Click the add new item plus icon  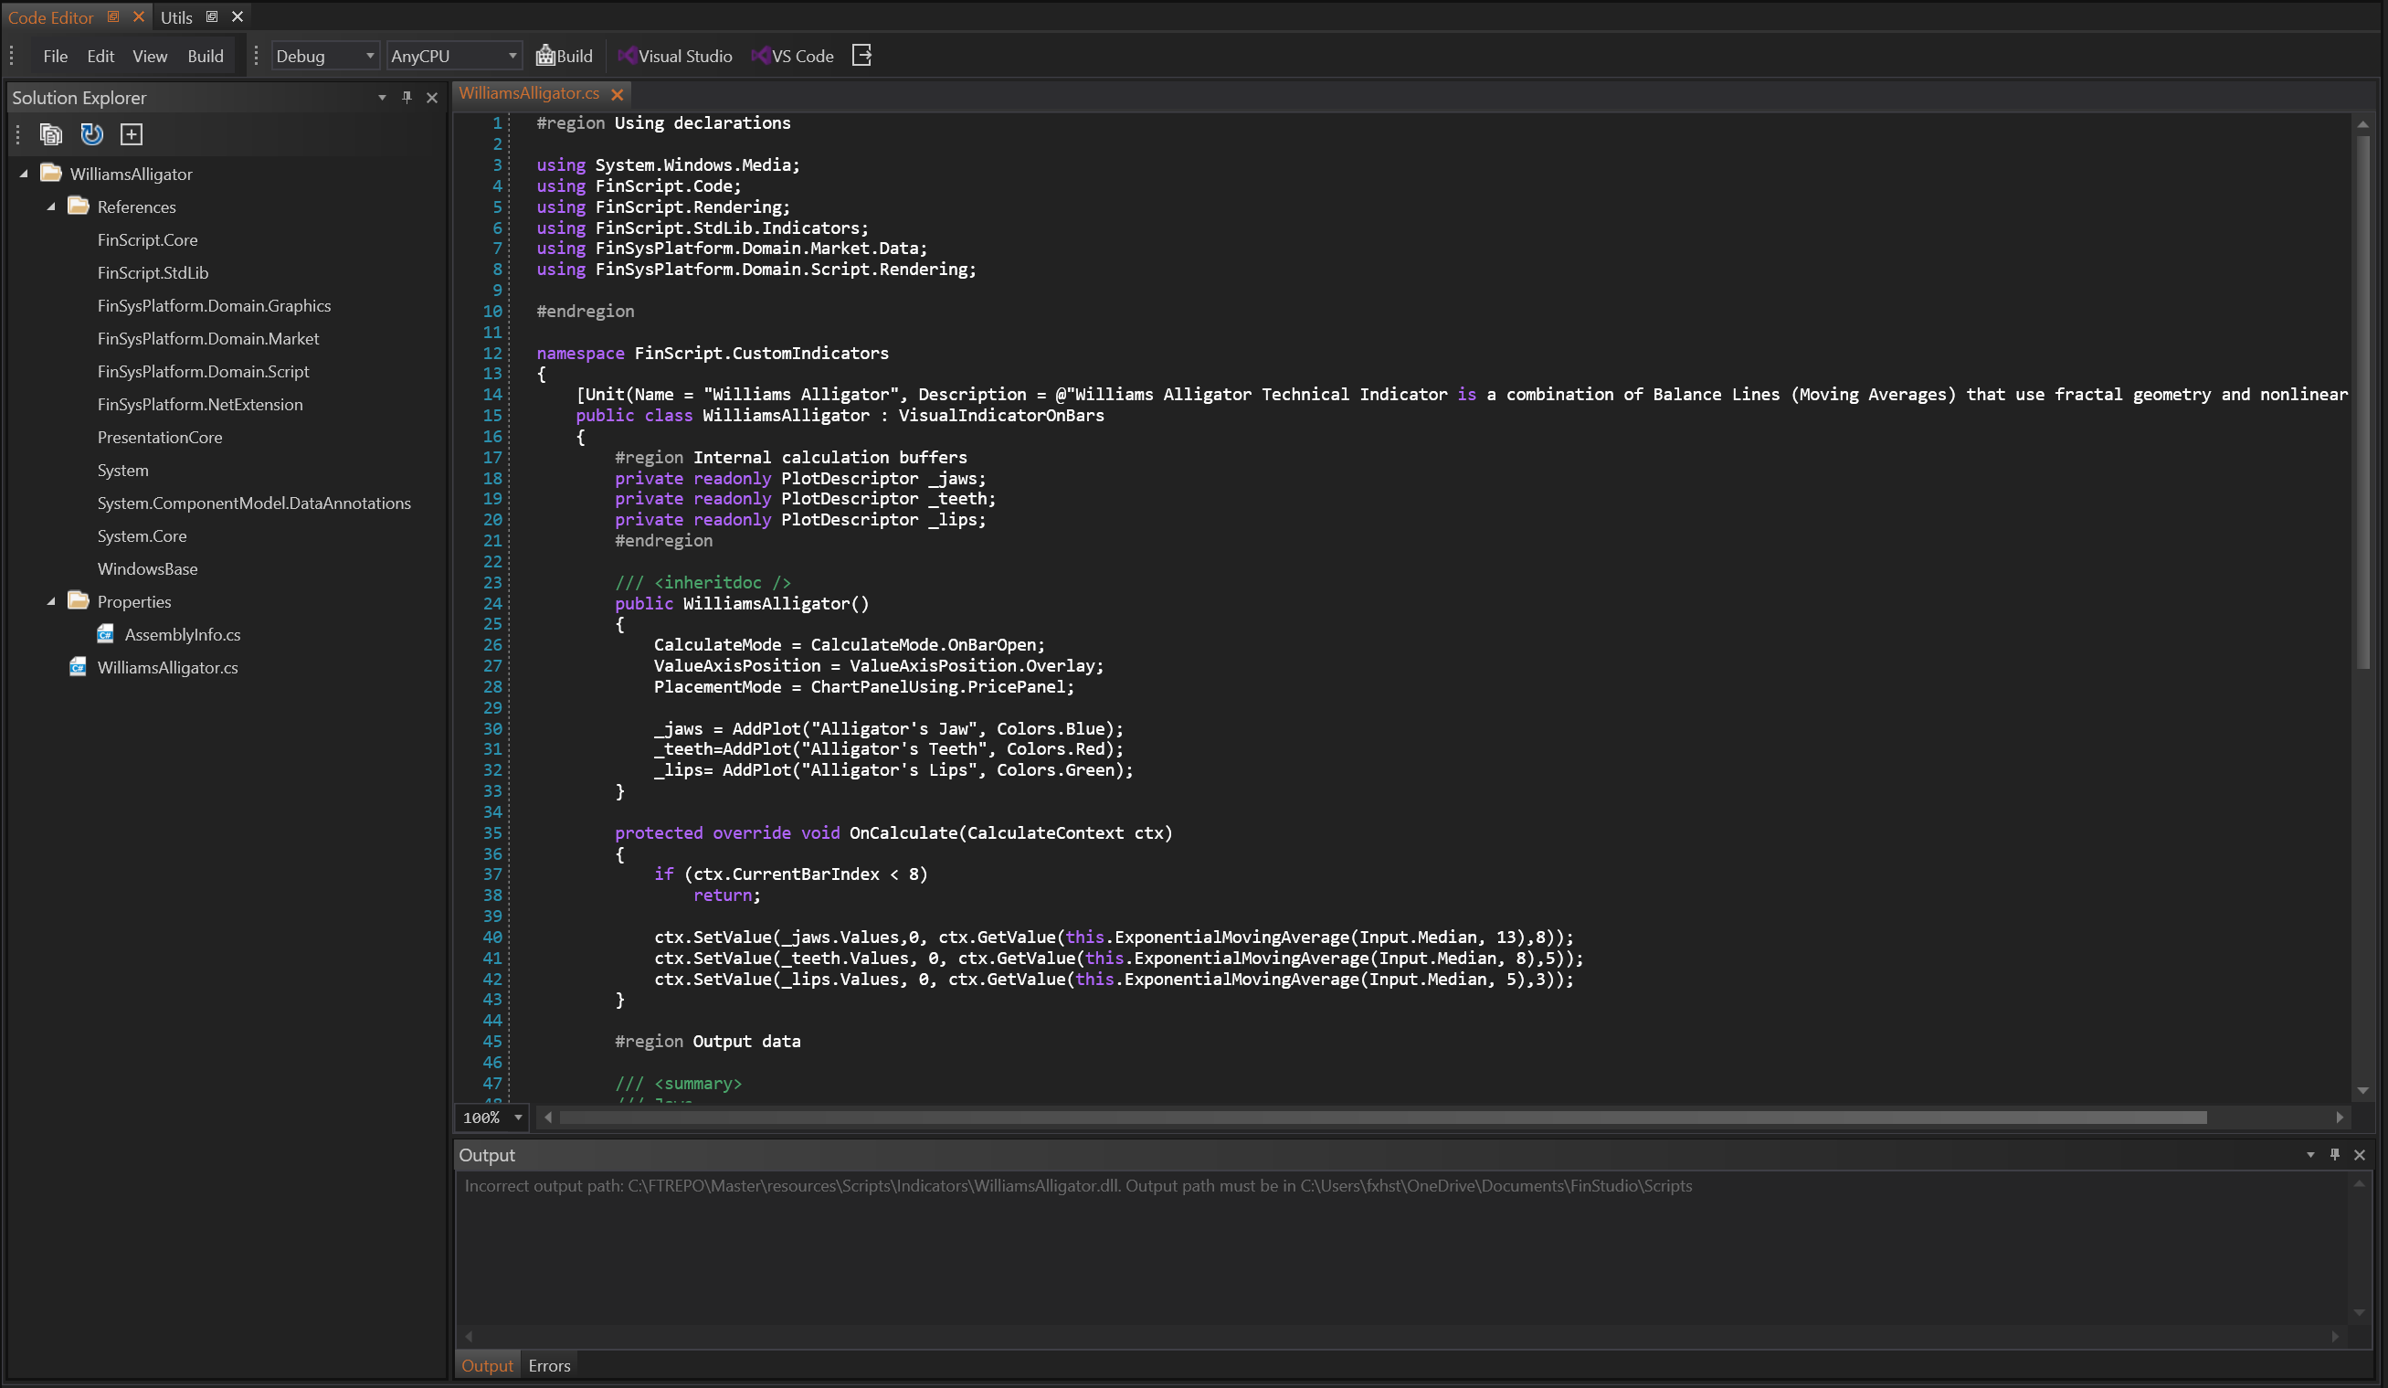coord(132,134)
